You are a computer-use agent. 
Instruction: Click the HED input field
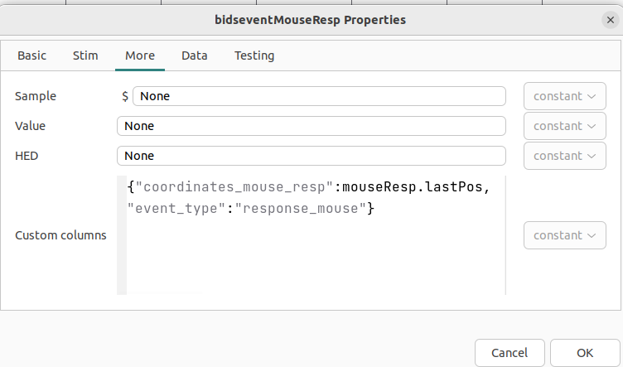click(311, 156)
